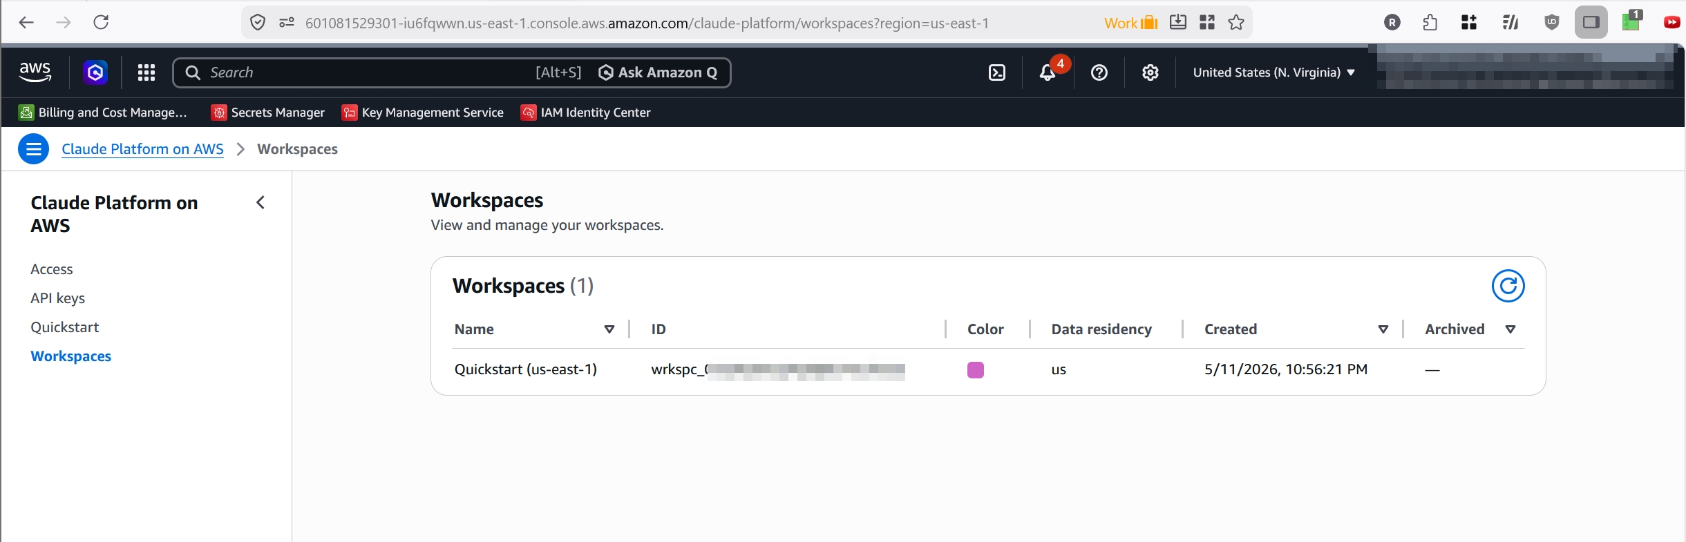Open Quickstart in the side navigation
Viewport: 1686px width, 542px height.
pos(65,327)
